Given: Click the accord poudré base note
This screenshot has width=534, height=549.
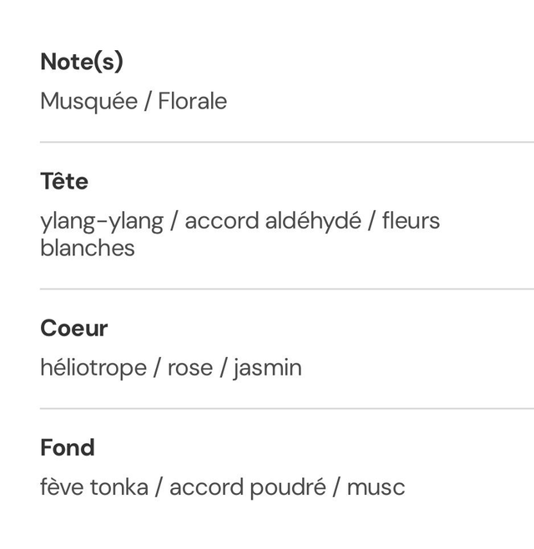Looking at the screenshot, I should click(248, 488).
